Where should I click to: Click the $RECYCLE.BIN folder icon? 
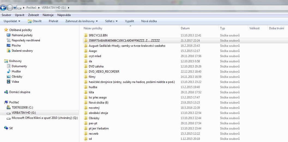pyautogui.click(x=86, y=35)
